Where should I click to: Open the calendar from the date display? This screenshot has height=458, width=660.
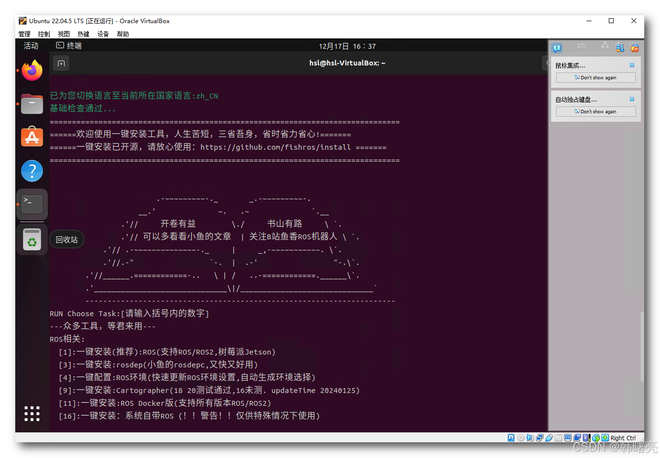pos(347,46)
